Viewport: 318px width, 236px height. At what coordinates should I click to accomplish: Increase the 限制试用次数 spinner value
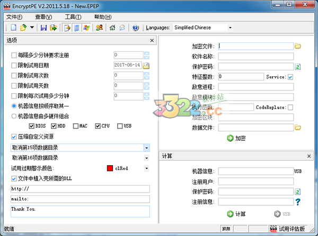[147, 74]
